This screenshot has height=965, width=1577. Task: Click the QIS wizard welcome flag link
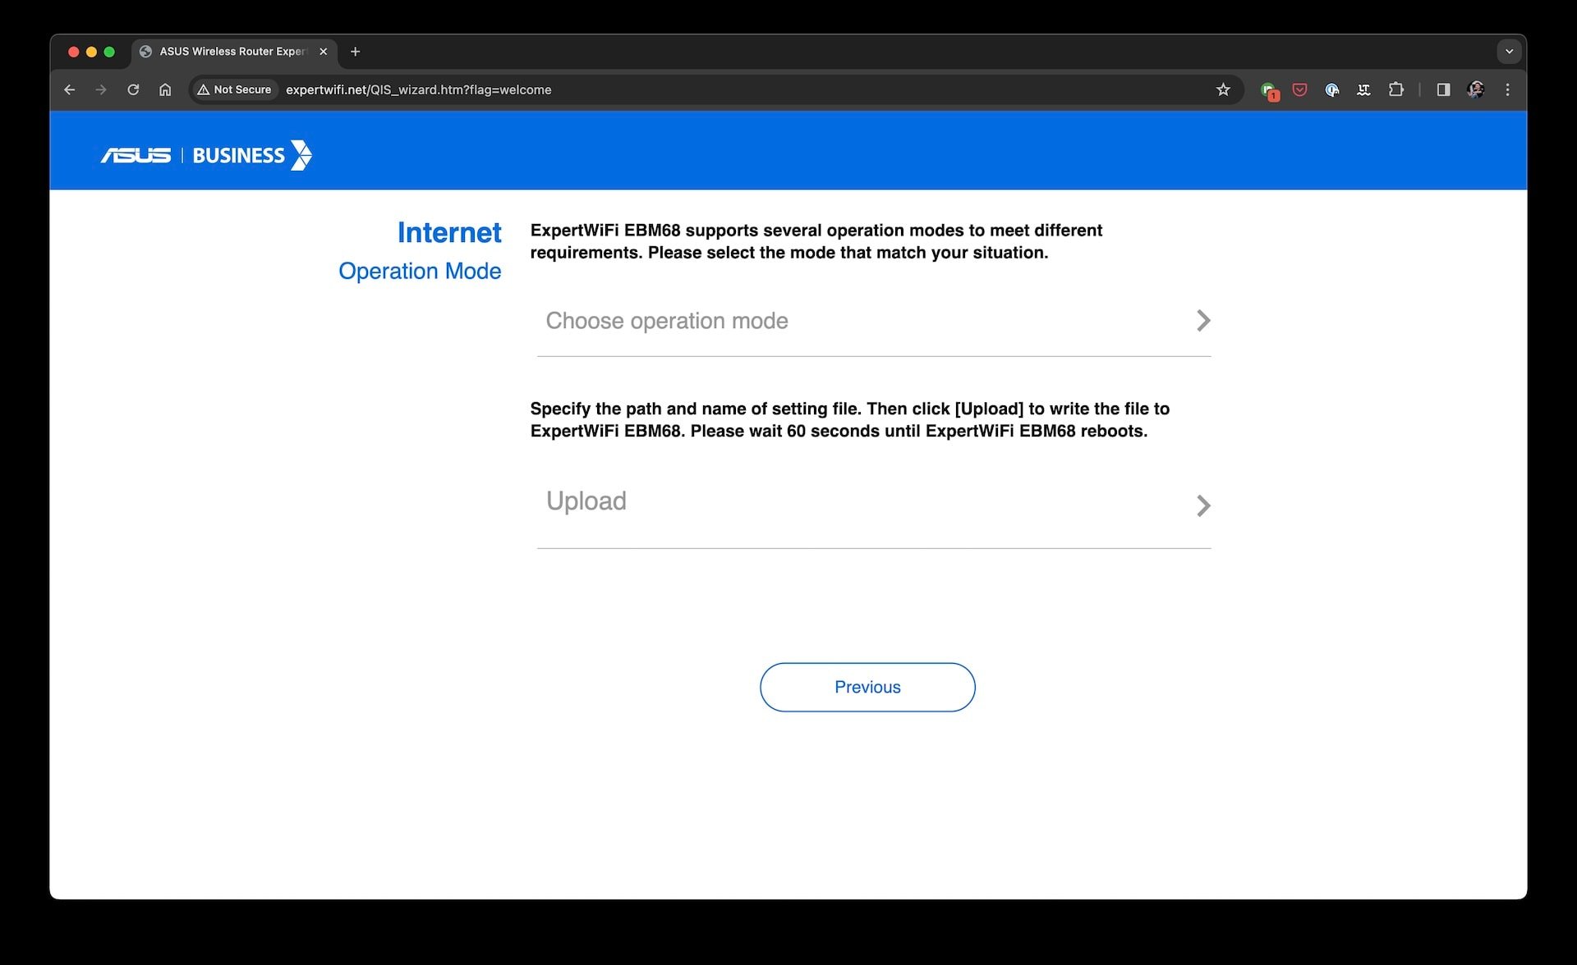click(416, 90)
